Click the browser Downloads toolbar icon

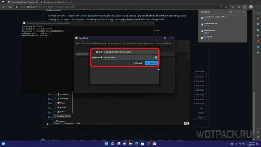point(244,6)
